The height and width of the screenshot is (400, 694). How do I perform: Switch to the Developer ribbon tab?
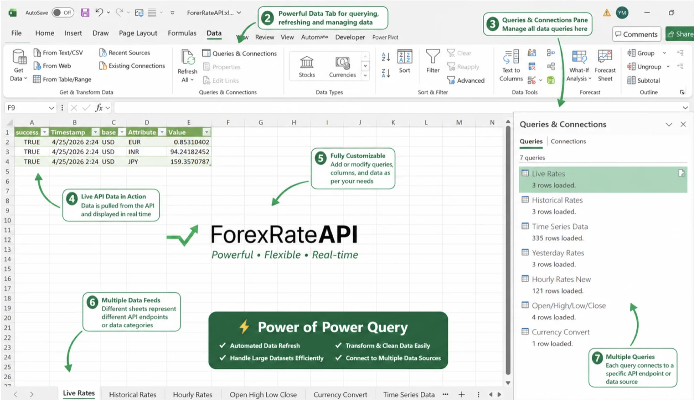pyautogui.click(x=350, y=37)
